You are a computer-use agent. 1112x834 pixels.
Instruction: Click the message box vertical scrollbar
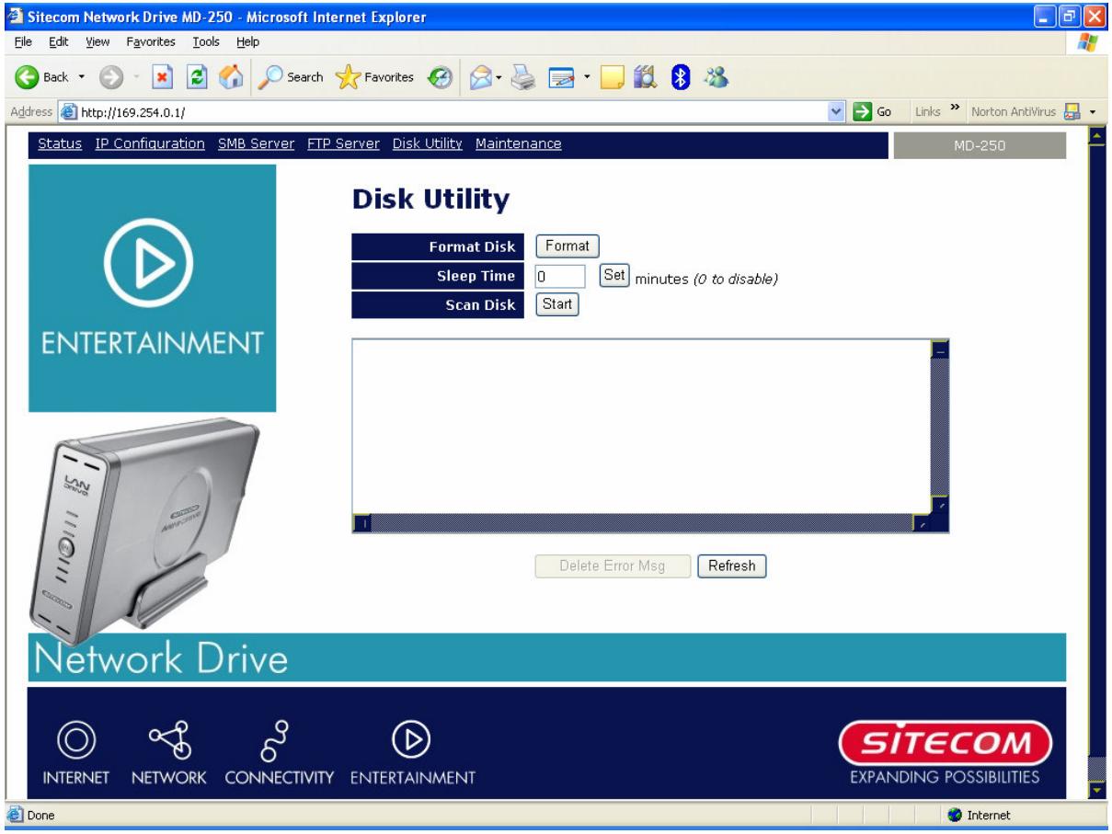(939, 427)
